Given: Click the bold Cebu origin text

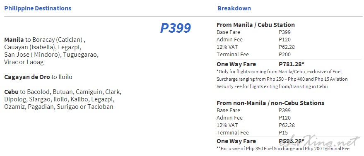Looking at the screenshot, I should tap(11, 92).
